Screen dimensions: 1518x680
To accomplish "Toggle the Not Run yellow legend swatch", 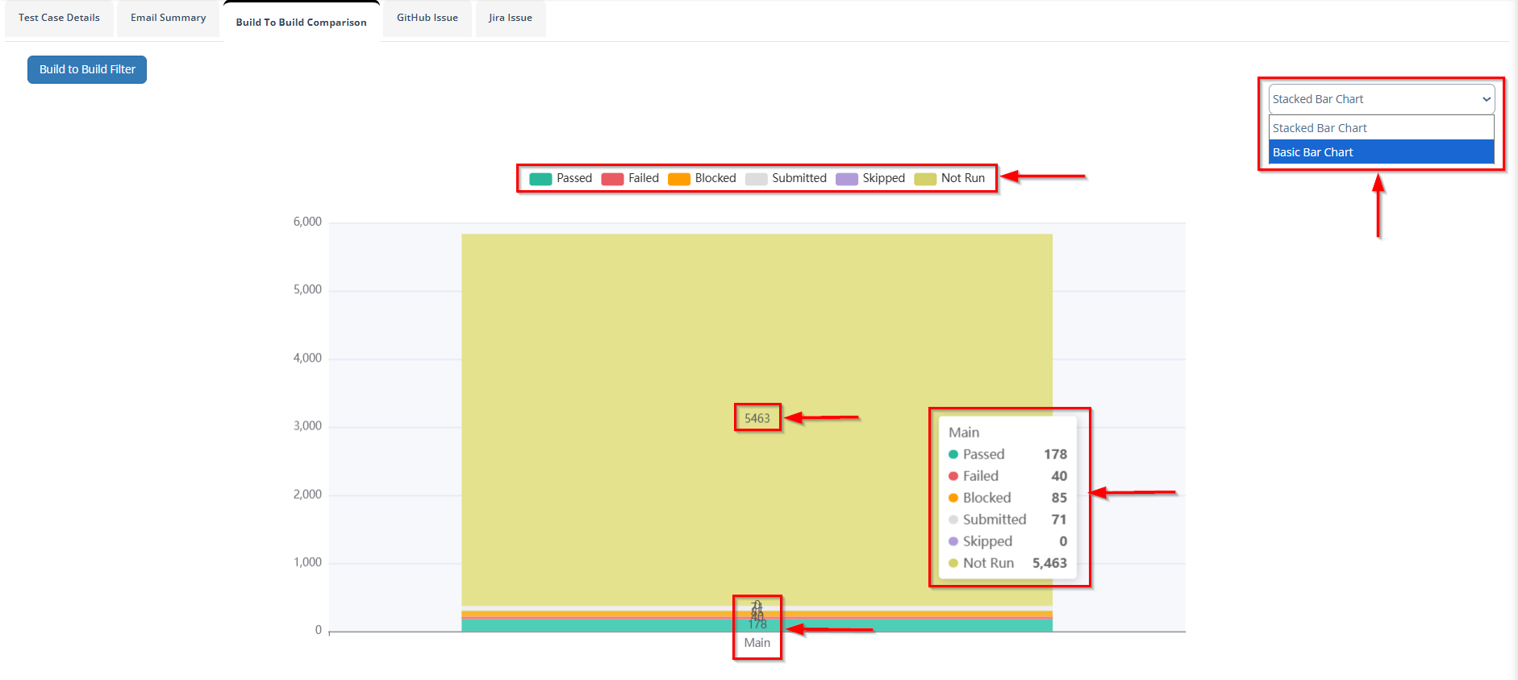I will (925, 179).
